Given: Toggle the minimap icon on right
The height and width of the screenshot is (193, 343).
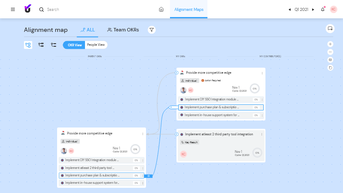Looking at the screenshot, I should (330, 60).
